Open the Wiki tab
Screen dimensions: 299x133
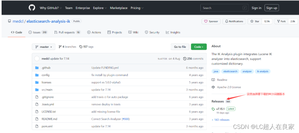tap(133, 32)
